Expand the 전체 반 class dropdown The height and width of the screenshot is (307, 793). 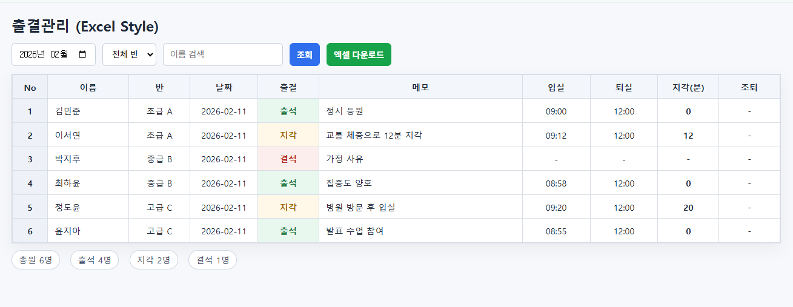click(129, 54)
